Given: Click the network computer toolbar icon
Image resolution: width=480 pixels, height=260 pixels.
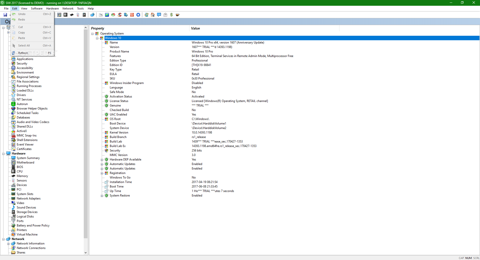Looking at the screenshot, I should point(92,15).
